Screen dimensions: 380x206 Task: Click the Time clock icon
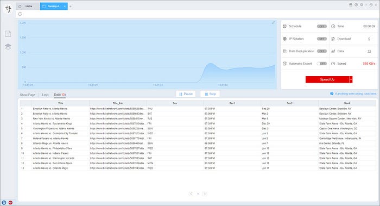click(333, 26)
